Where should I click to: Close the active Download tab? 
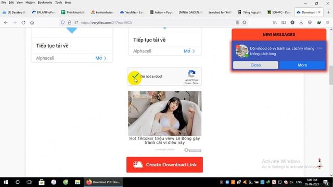pyautogui.click(x=319, y=12)
